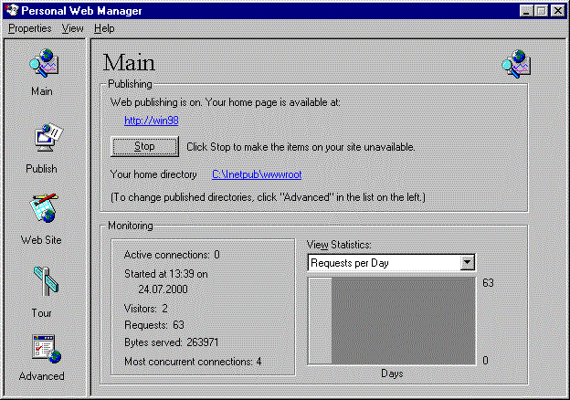Open the C:\Inetpub\wwwroot directory link
The width and height of the screenshot is (570, 400).
(x=257, y=174)
